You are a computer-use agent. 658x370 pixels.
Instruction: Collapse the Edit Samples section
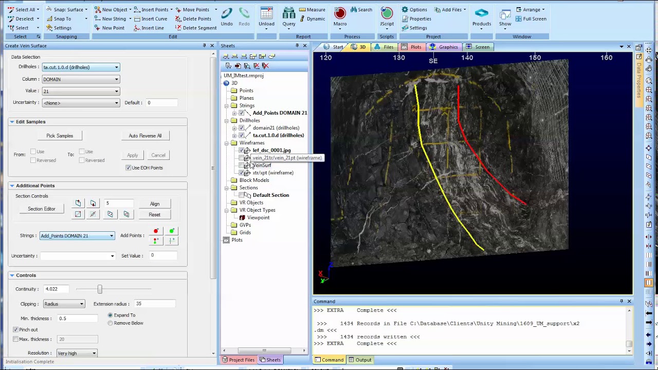(x=11, y=122)
